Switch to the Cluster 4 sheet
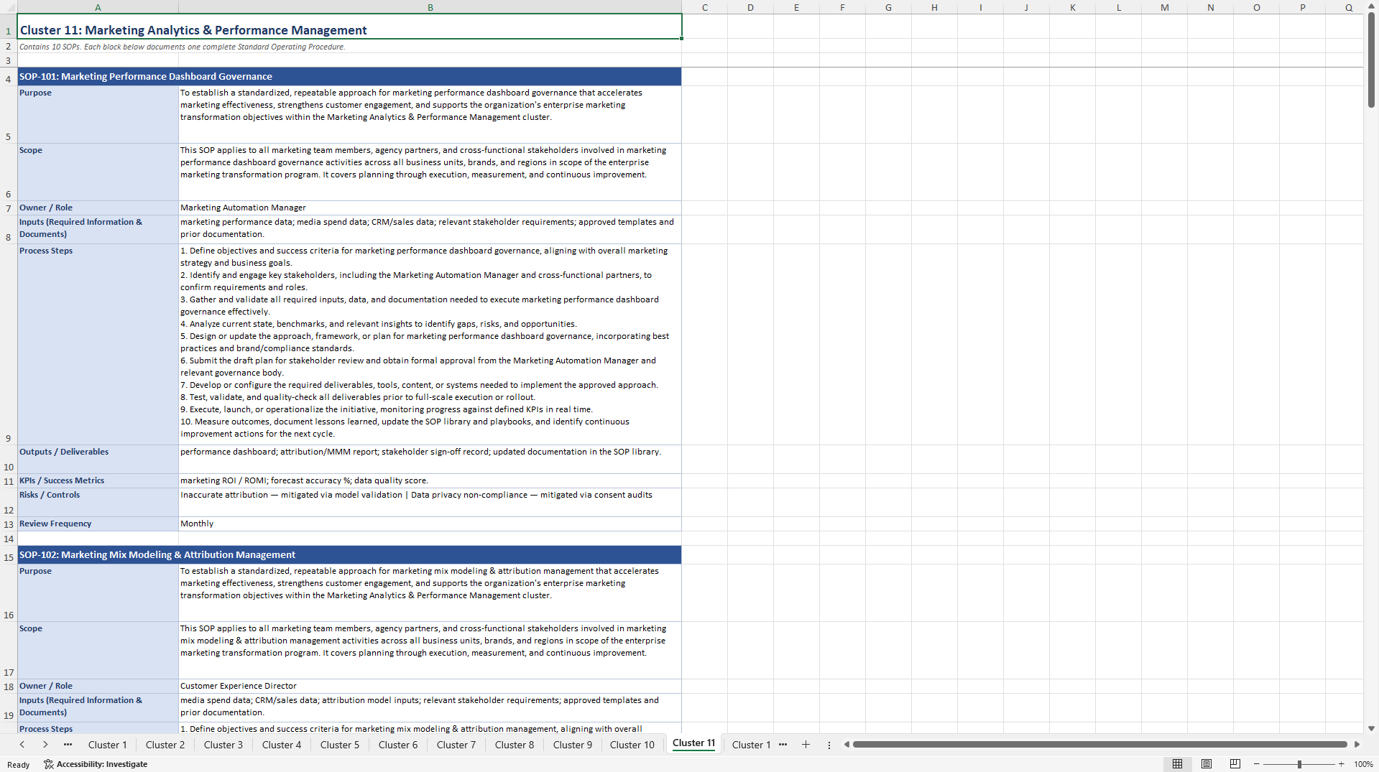 [x=282, y=745]
